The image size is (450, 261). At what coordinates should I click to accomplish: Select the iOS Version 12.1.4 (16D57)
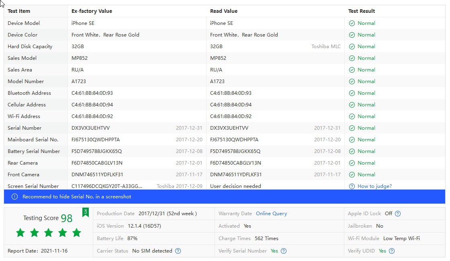[144, 226]
